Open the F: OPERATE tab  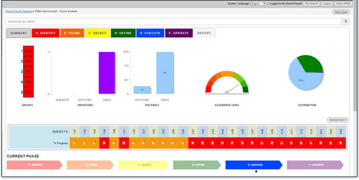point(179,33)
